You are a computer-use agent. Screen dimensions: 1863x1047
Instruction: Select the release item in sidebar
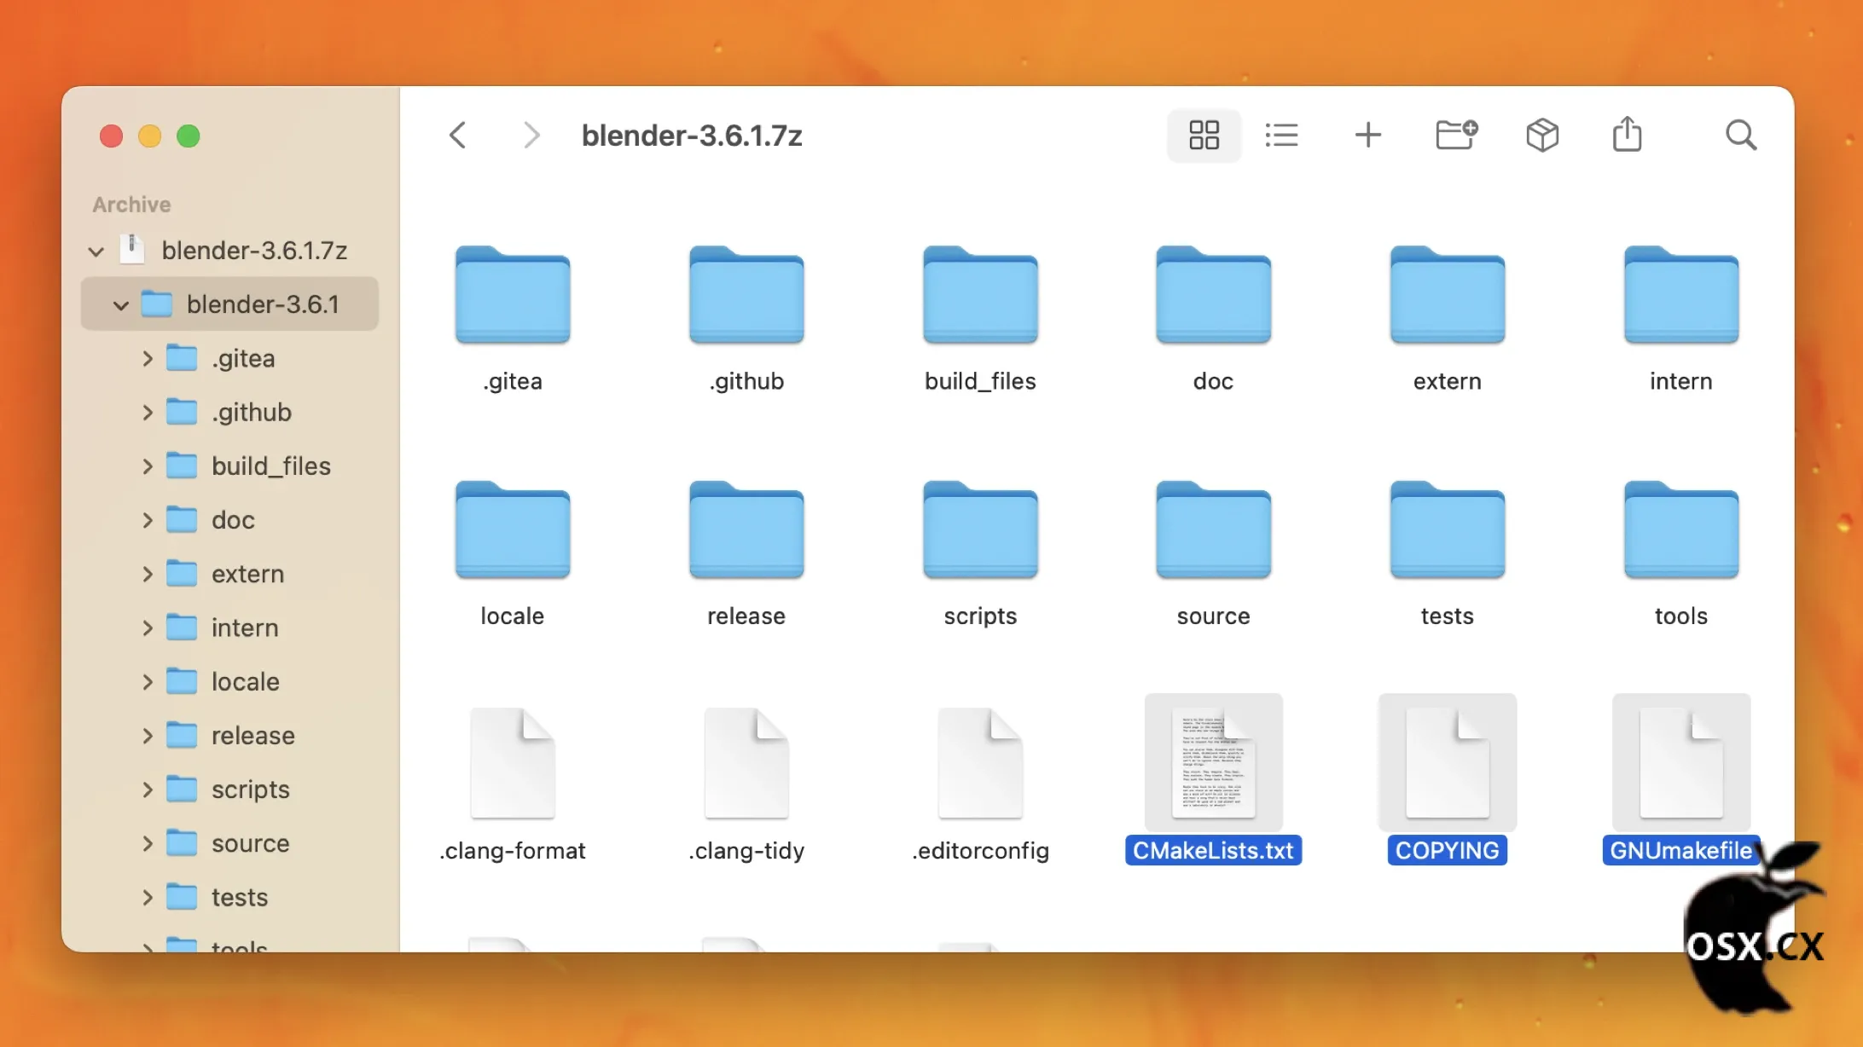252,736
